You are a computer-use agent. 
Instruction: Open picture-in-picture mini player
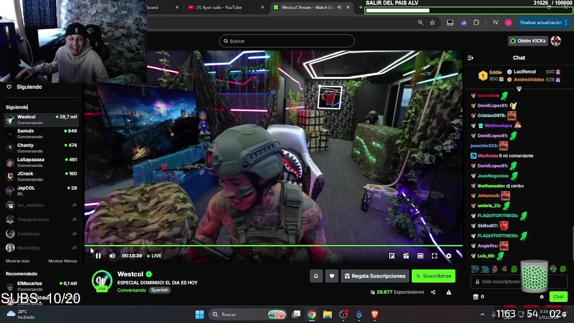click(391, 256)
